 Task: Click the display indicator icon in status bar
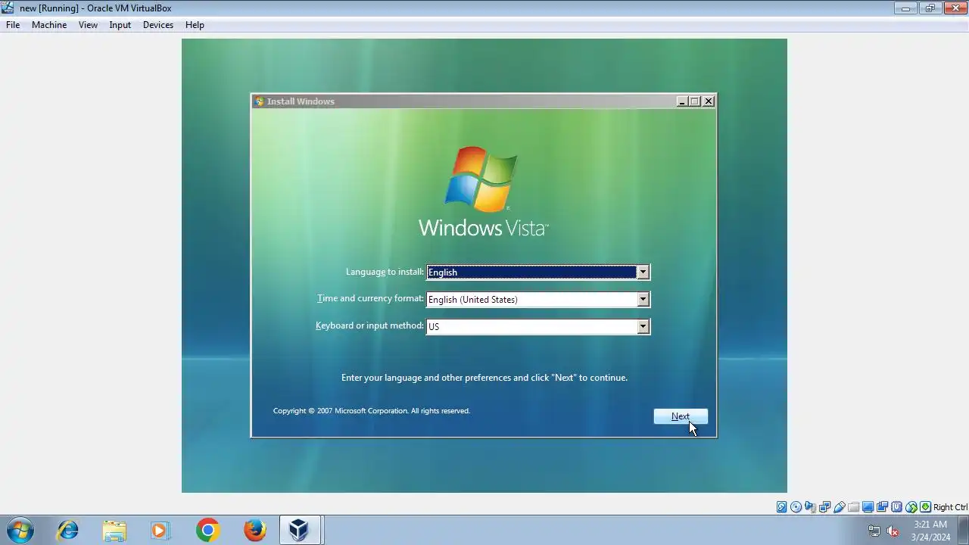868,507
